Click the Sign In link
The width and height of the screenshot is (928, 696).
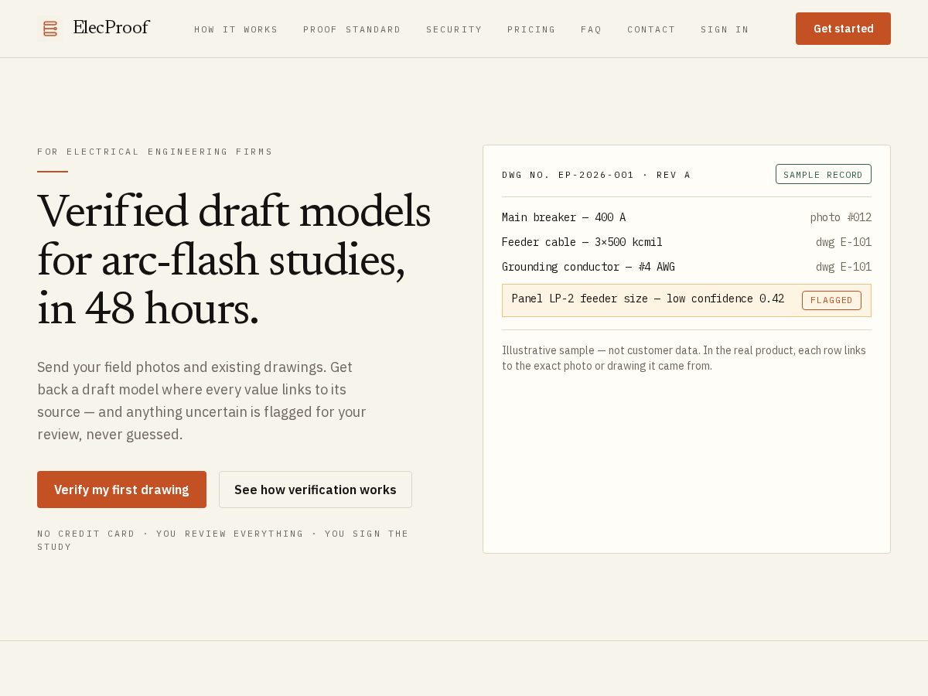coord(725,29)
